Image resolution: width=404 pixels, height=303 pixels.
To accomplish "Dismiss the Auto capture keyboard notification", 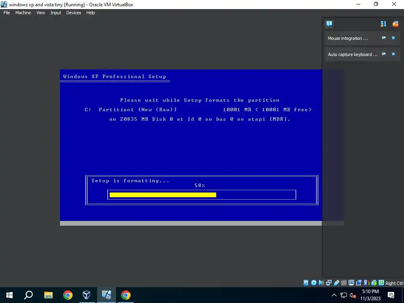I will (x=393, y=54).
